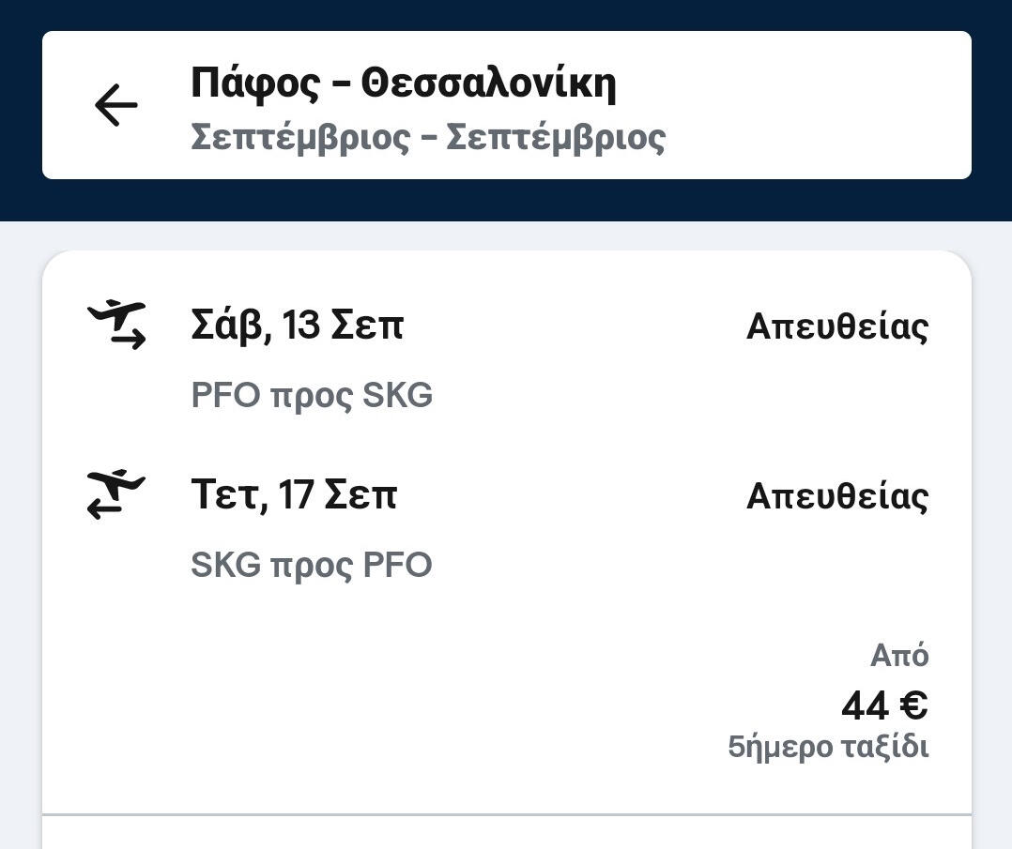Click the € currency symbol in price
This screenshot has height=849, width=1012.
[x=912, y=705]
